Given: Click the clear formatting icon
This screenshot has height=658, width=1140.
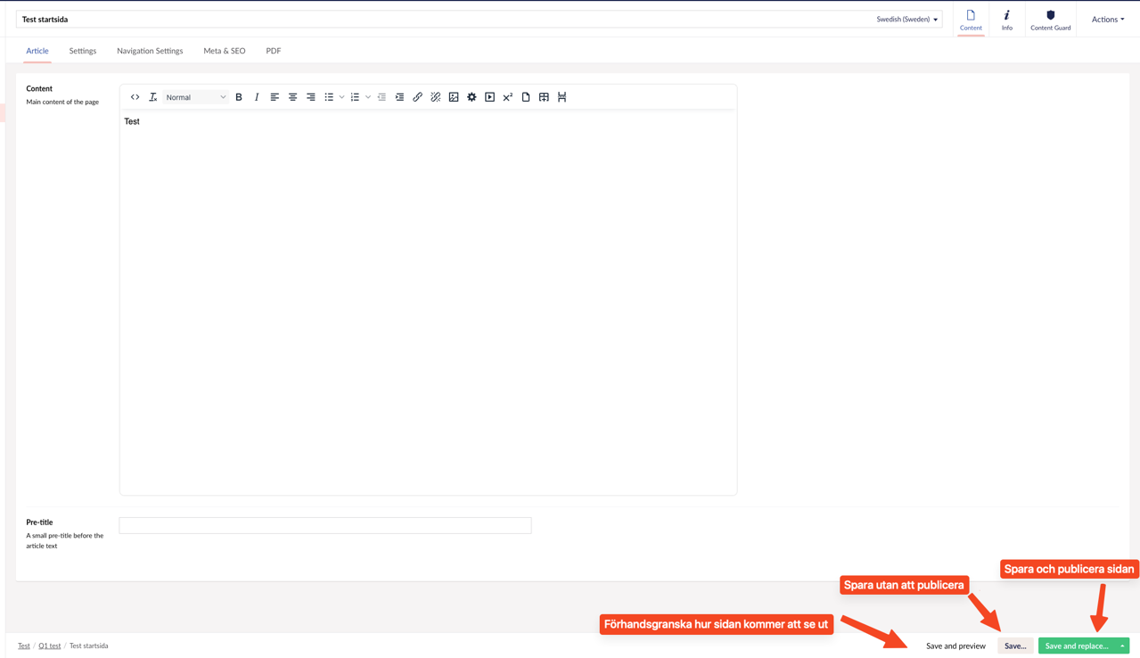Looking at the screenshot, I should point(152,97).
